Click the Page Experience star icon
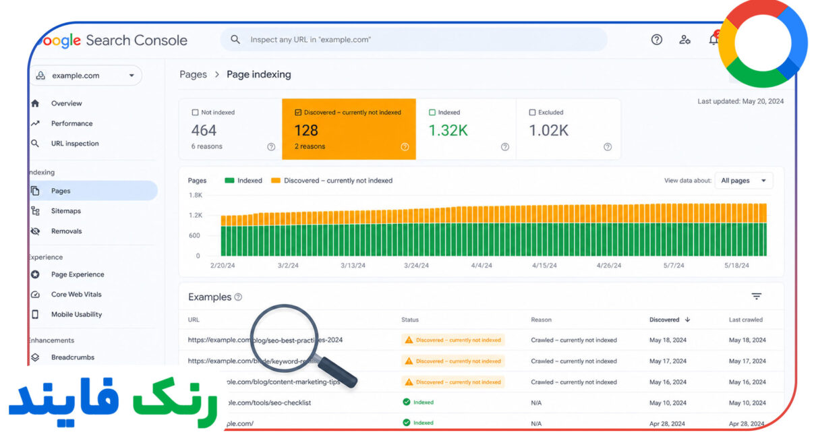Image resolution: width=816 pixels, height=445 pixels. 35,274
